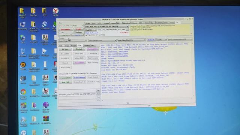Open the Network globe desktop icon
The image size is (240, 135).
tap(22, 39)
